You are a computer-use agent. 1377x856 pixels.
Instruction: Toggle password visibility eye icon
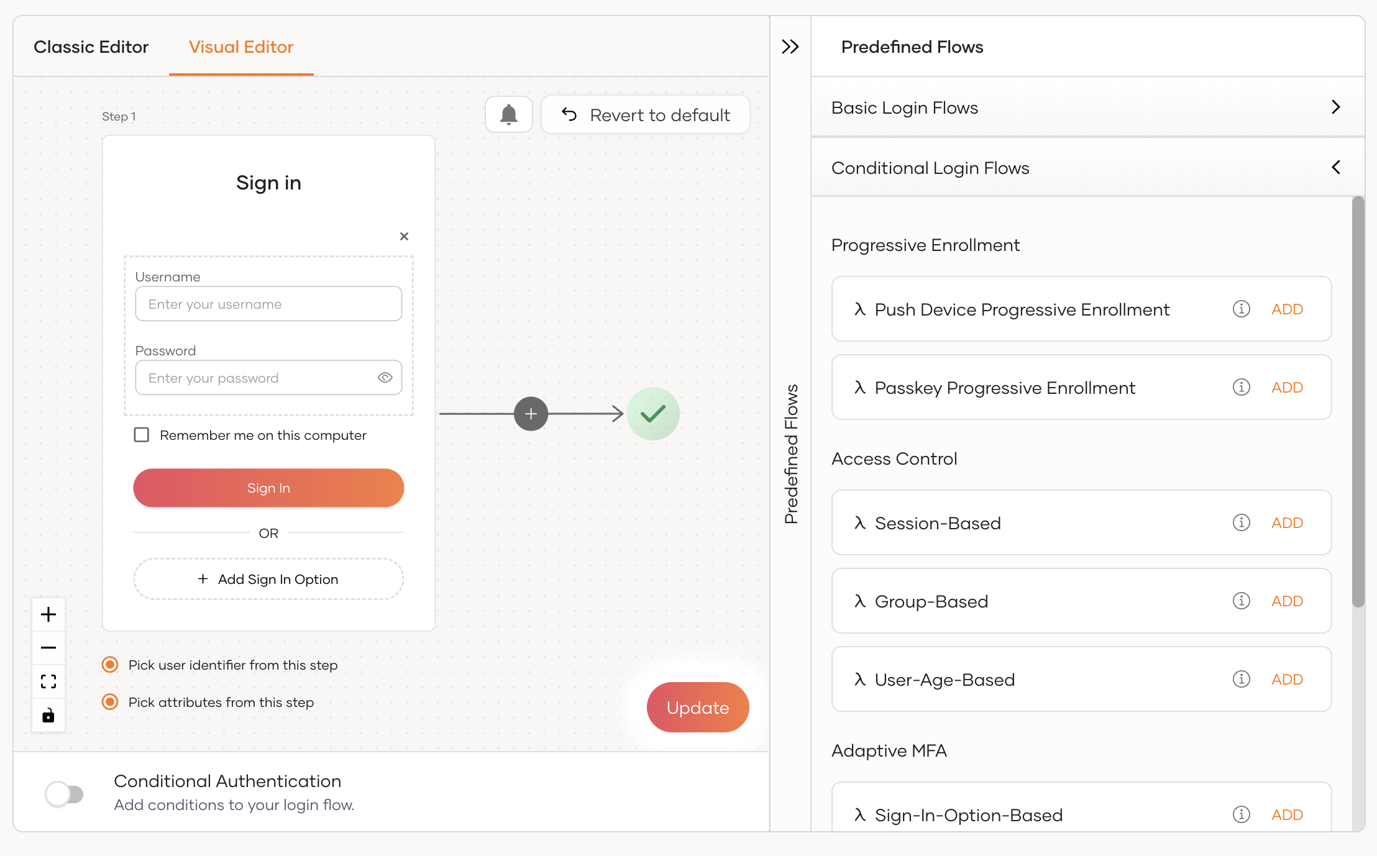coord(385,378)
